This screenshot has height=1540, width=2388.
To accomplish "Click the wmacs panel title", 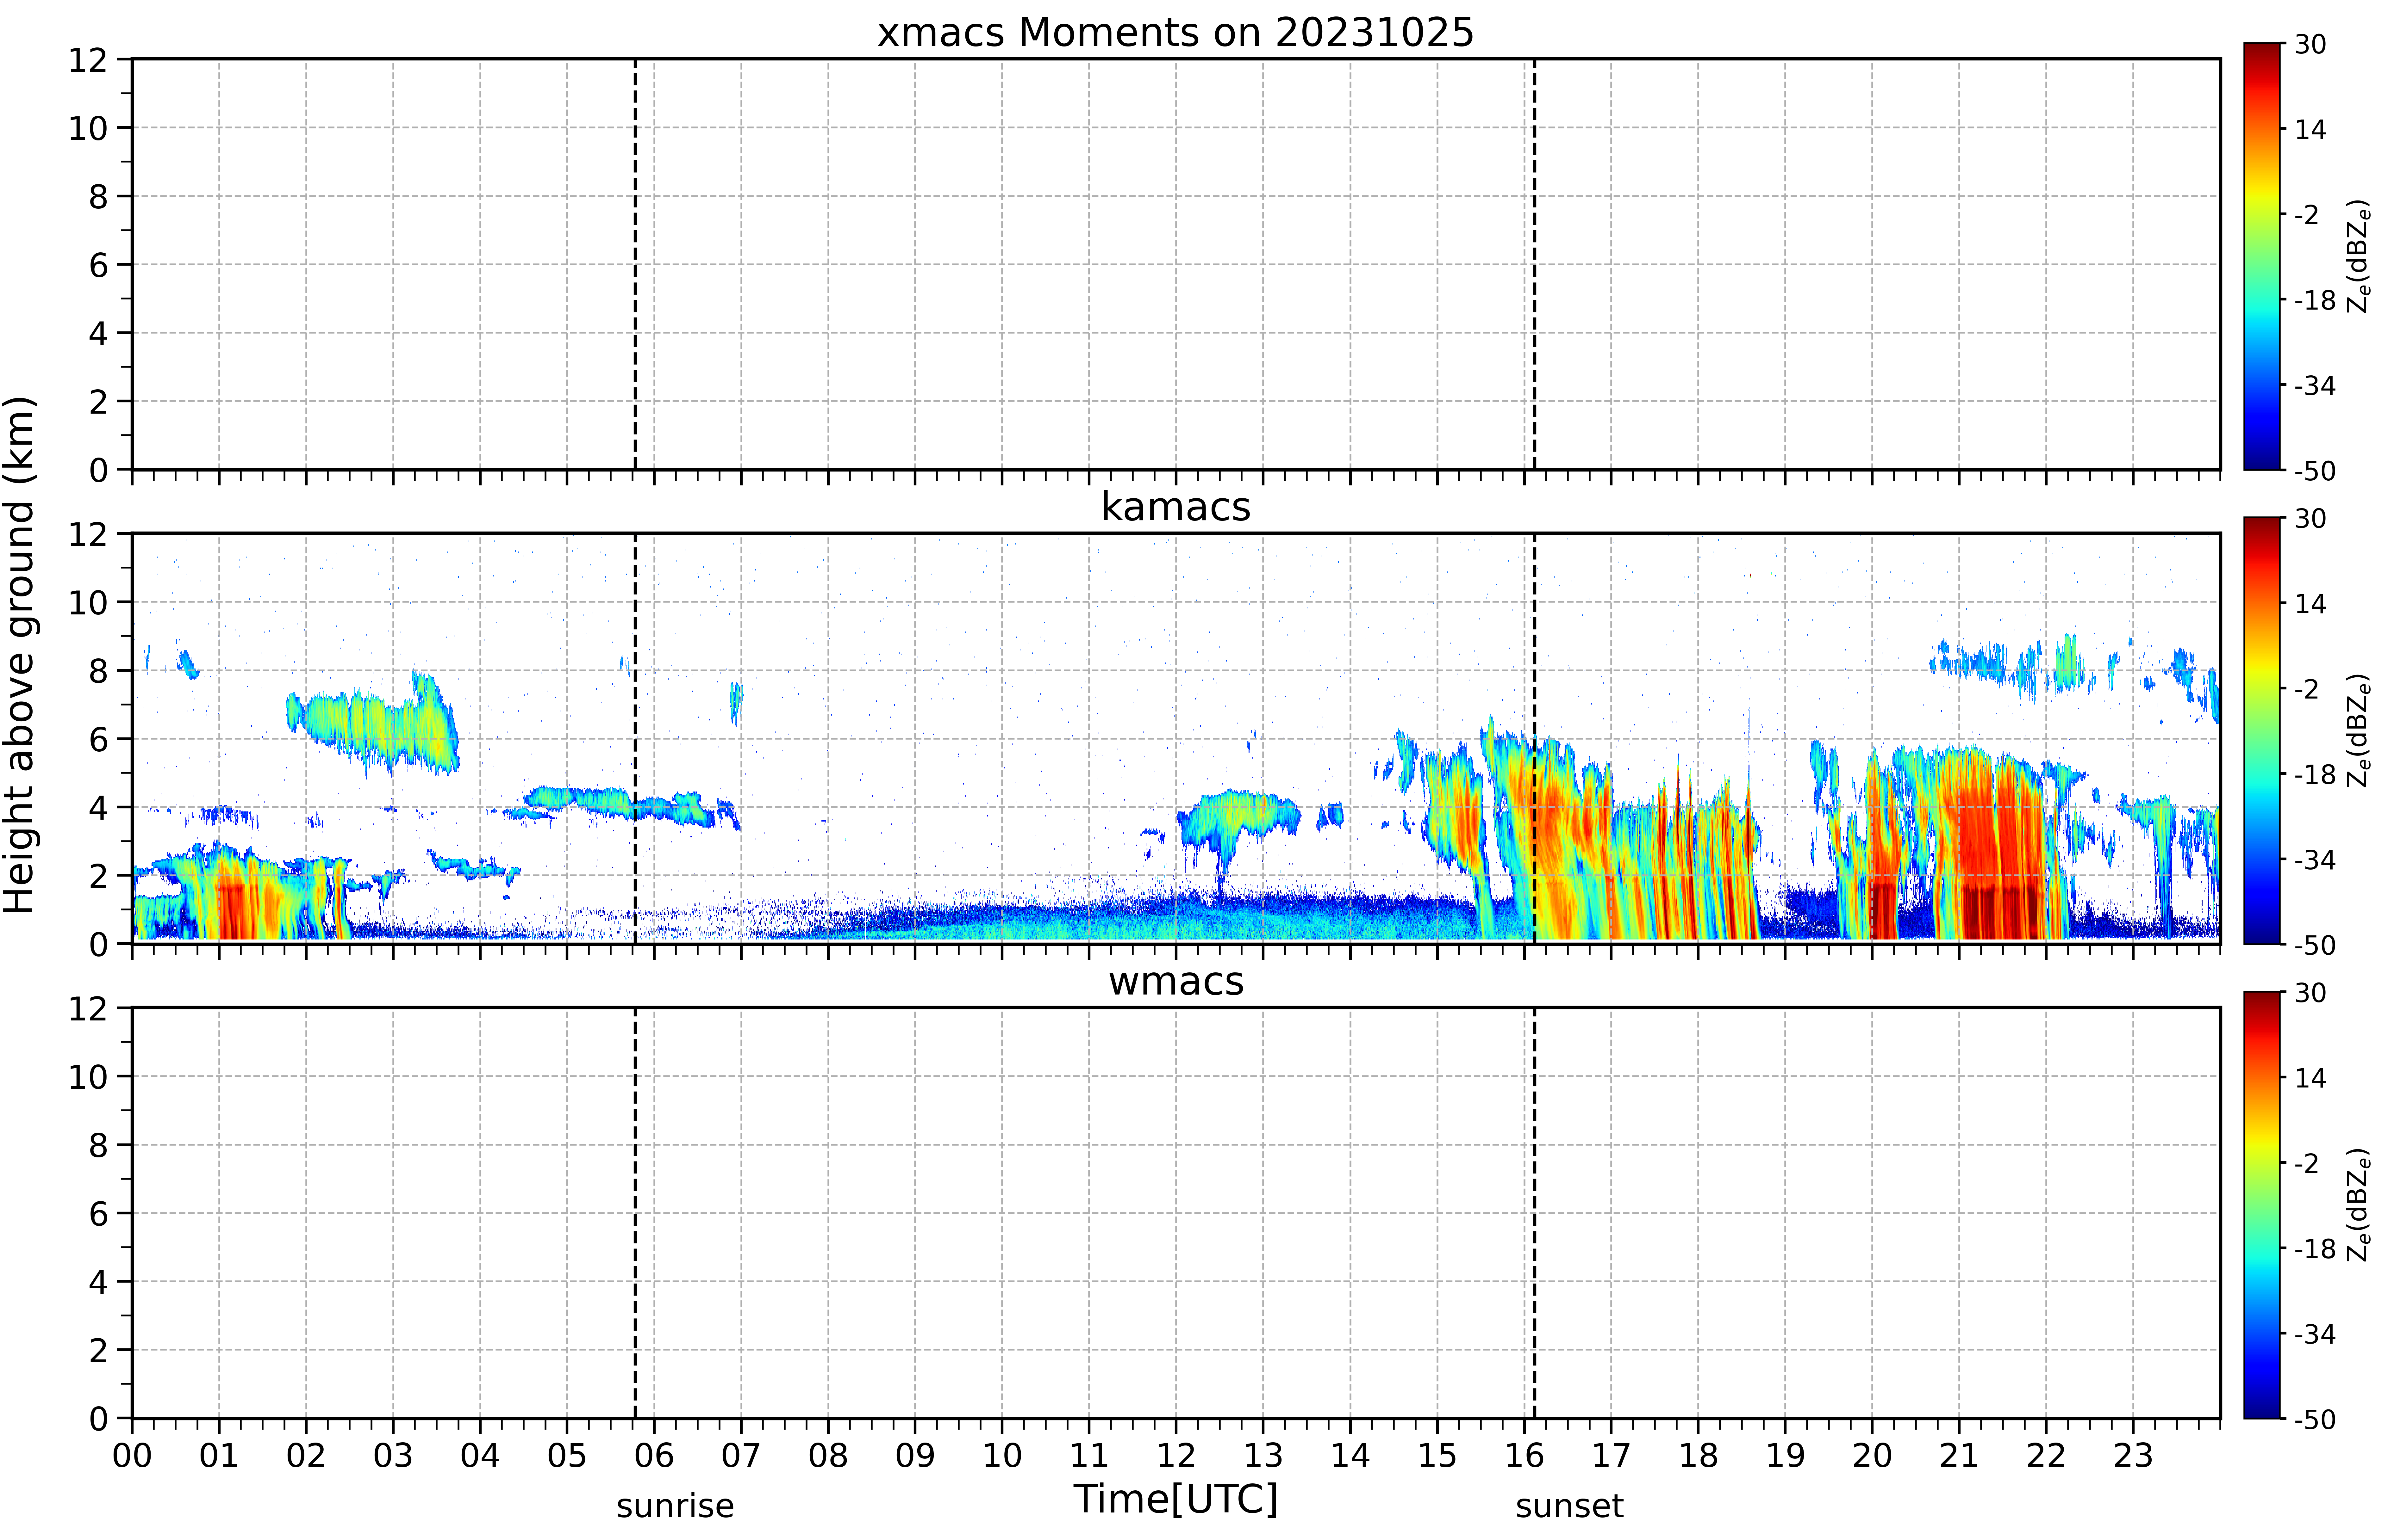I will coord(1175,981).
